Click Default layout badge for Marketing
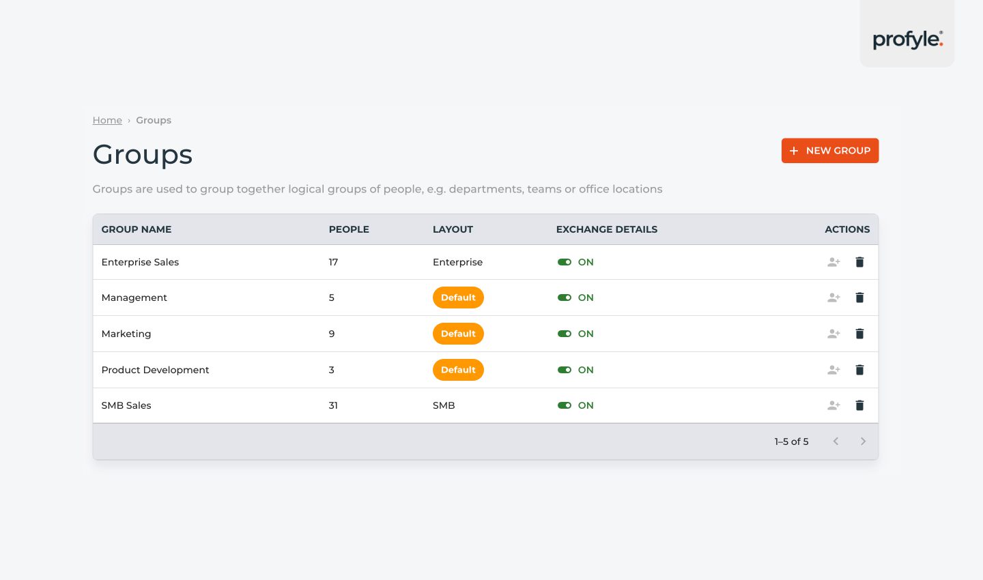The height and width of the screenshot is (580, 983). pyautogui.click(x=458, y=334)
